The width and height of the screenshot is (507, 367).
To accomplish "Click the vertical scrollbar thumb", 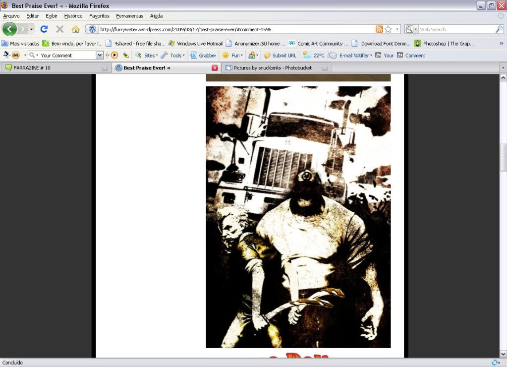I will (503, 157).
